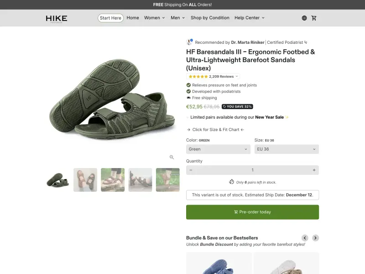Decrease quantity with the minus icon
The width and height of the screenshot is (365, 274).
[191, 170]
